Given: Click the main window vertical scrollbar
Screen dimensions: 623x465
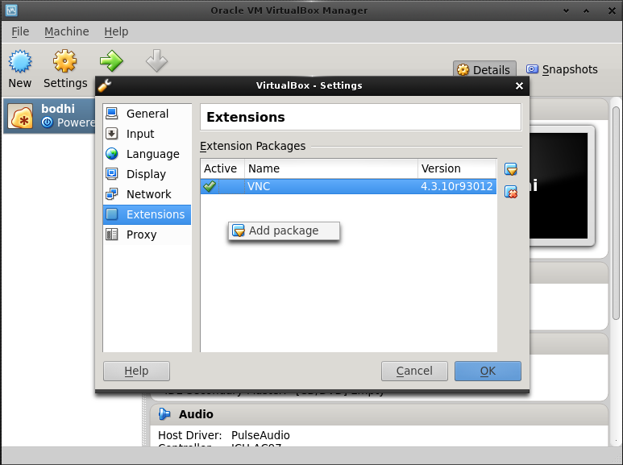Looking at the screenshot, I should (x=616, y=213).
